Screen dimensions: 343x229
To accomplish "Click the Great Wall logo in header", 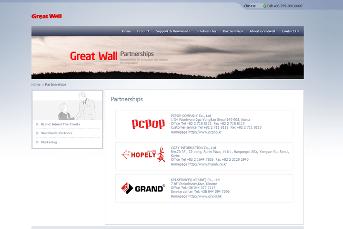I will pyautogui.click(x=47, y=16).
